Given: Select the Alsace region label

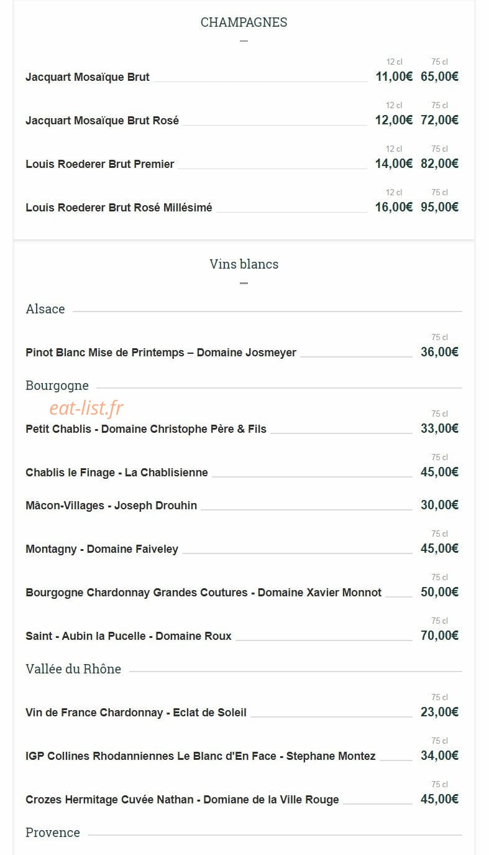Looking at the screenshot, I should click(45, 309).
